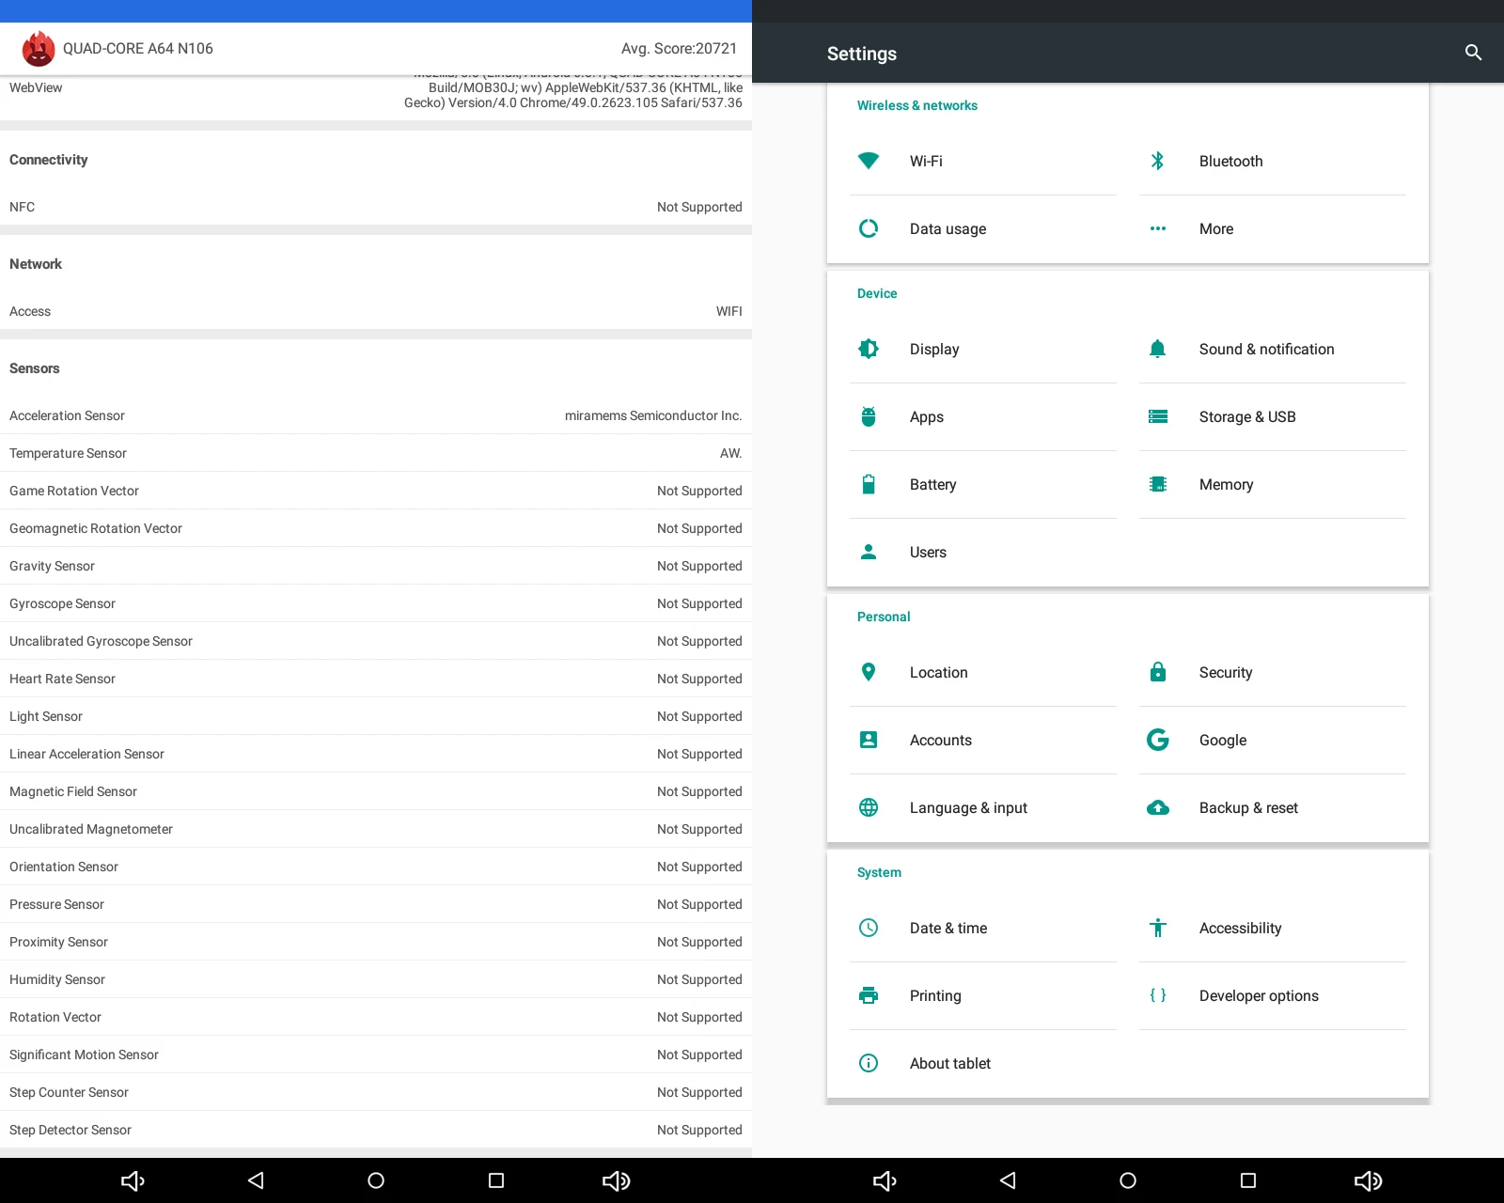Select the Acceleration Sensor row

(x=376, y=415)
